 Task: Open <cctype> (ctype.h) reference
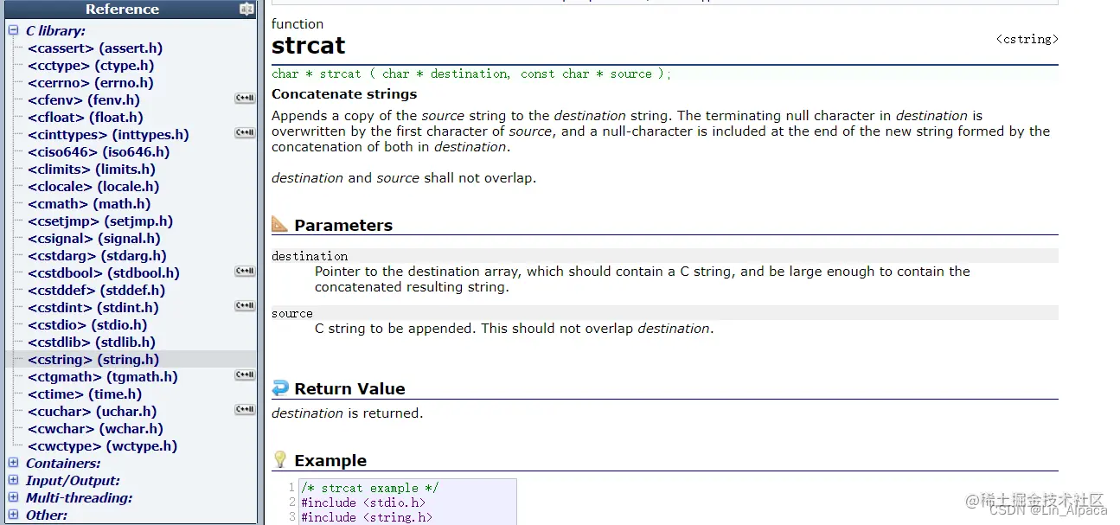click(x=91, y=66)
